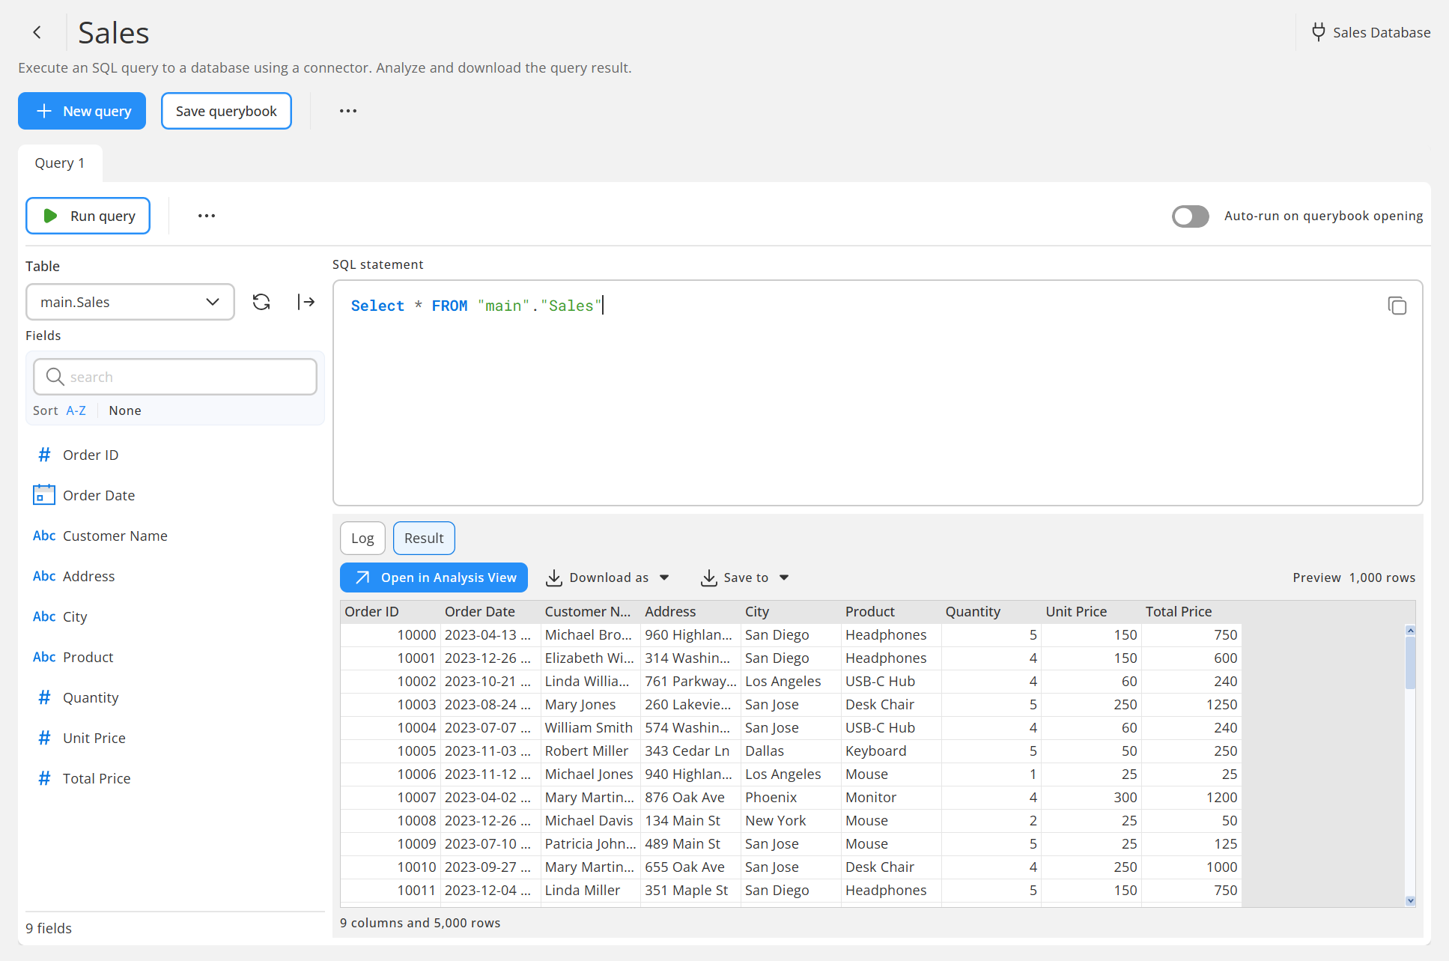Viewport: 1449px width, 961px height.
Task: Click the number icon beside Quantity field
Action: [44, 697]
